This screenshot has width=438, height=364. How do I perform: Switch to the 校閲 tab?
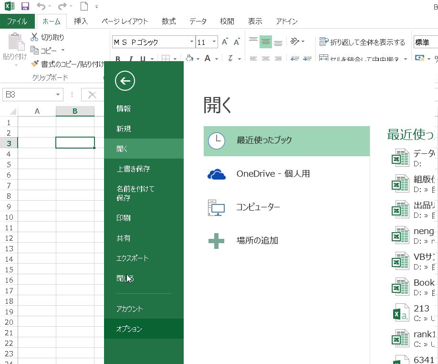coord(227,21)
